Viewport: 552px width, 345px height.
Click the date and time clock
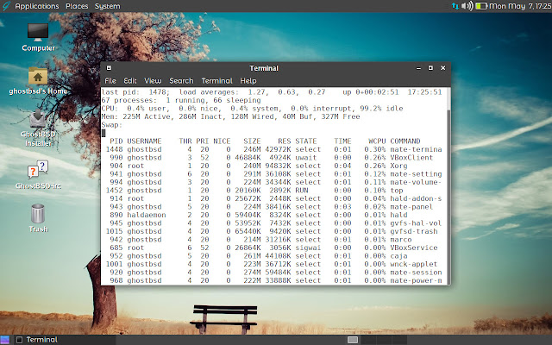520,6
